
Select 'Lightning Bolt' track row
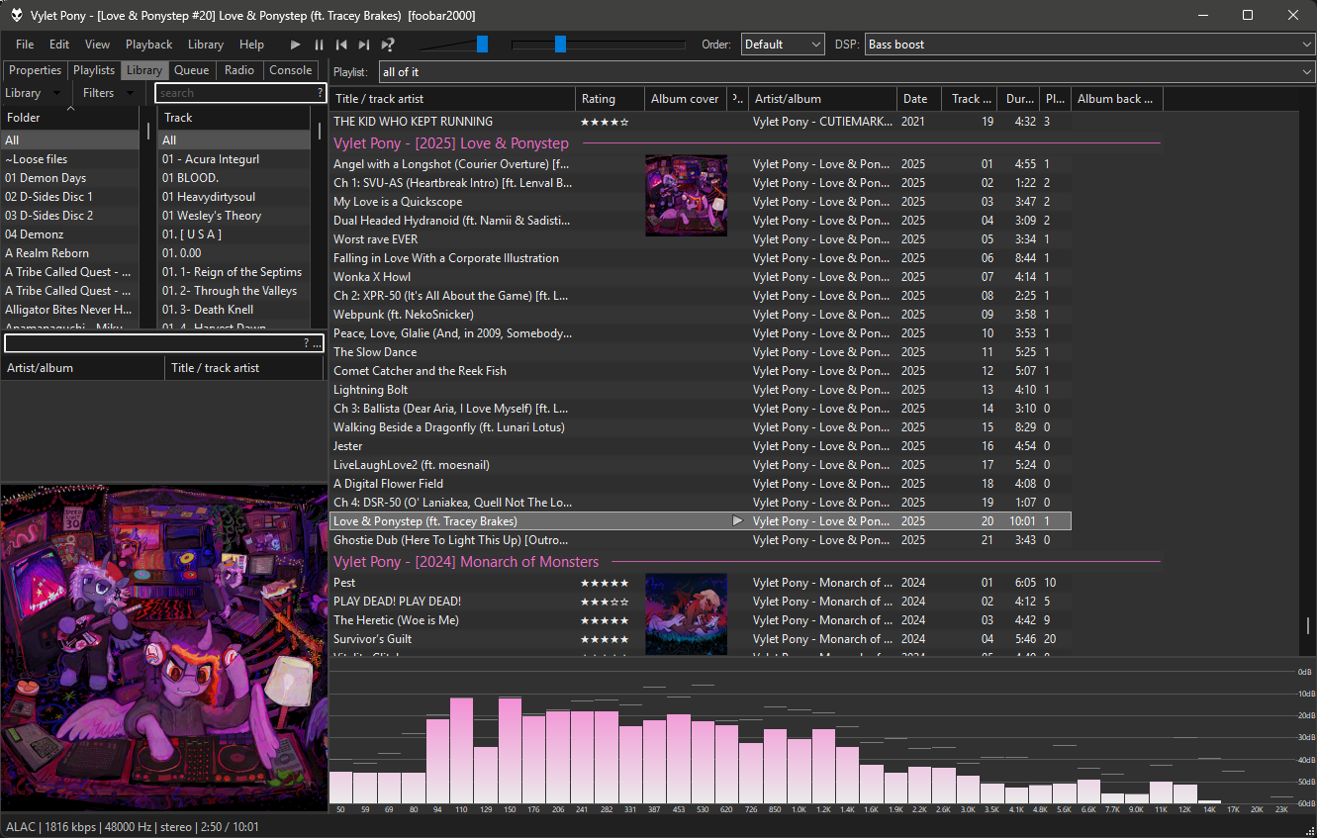pos(701,390)
